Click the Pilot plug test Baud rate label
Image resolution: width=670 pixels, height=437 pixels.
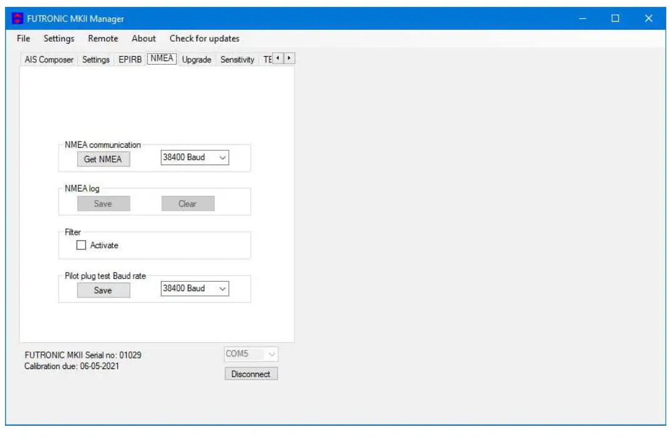click(x=105, y=276)
